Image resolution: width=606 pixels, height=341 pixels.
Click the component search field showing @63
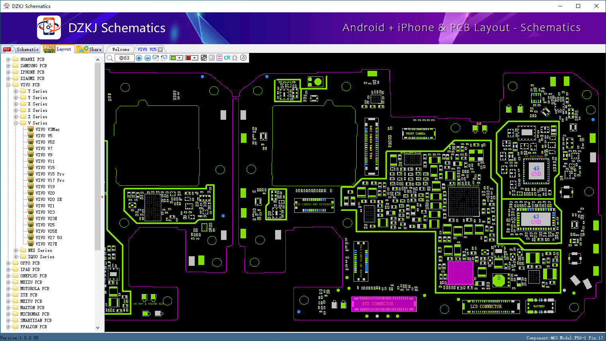[125, 58]
